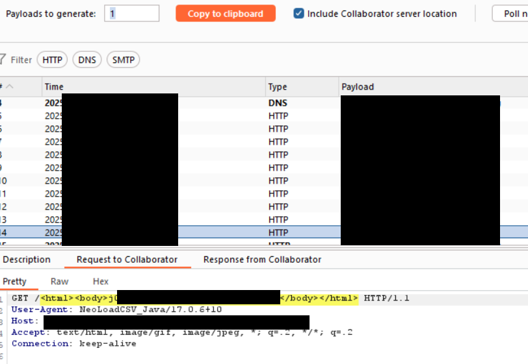The width and height of the screenshot is (528, 364).
Task: Toggle the HTTP filter chip
Action: point(52,60)
